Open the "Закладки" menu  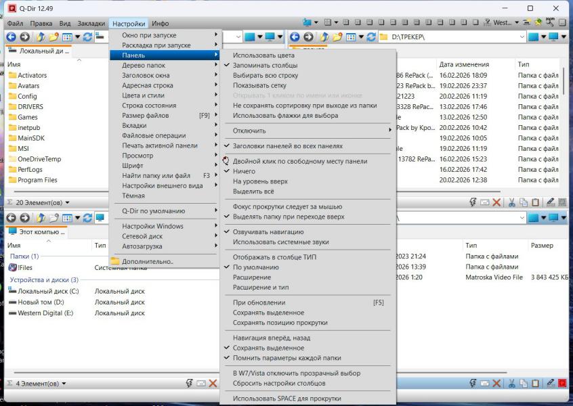tap(91, 23)
